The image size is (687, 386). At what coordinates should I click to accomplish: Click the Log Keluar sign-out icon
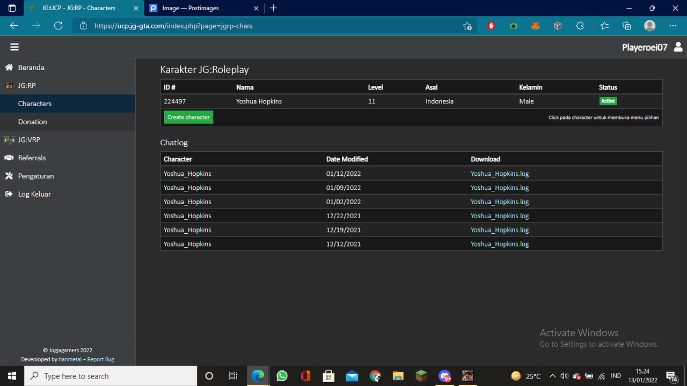[x=9, y=194]
